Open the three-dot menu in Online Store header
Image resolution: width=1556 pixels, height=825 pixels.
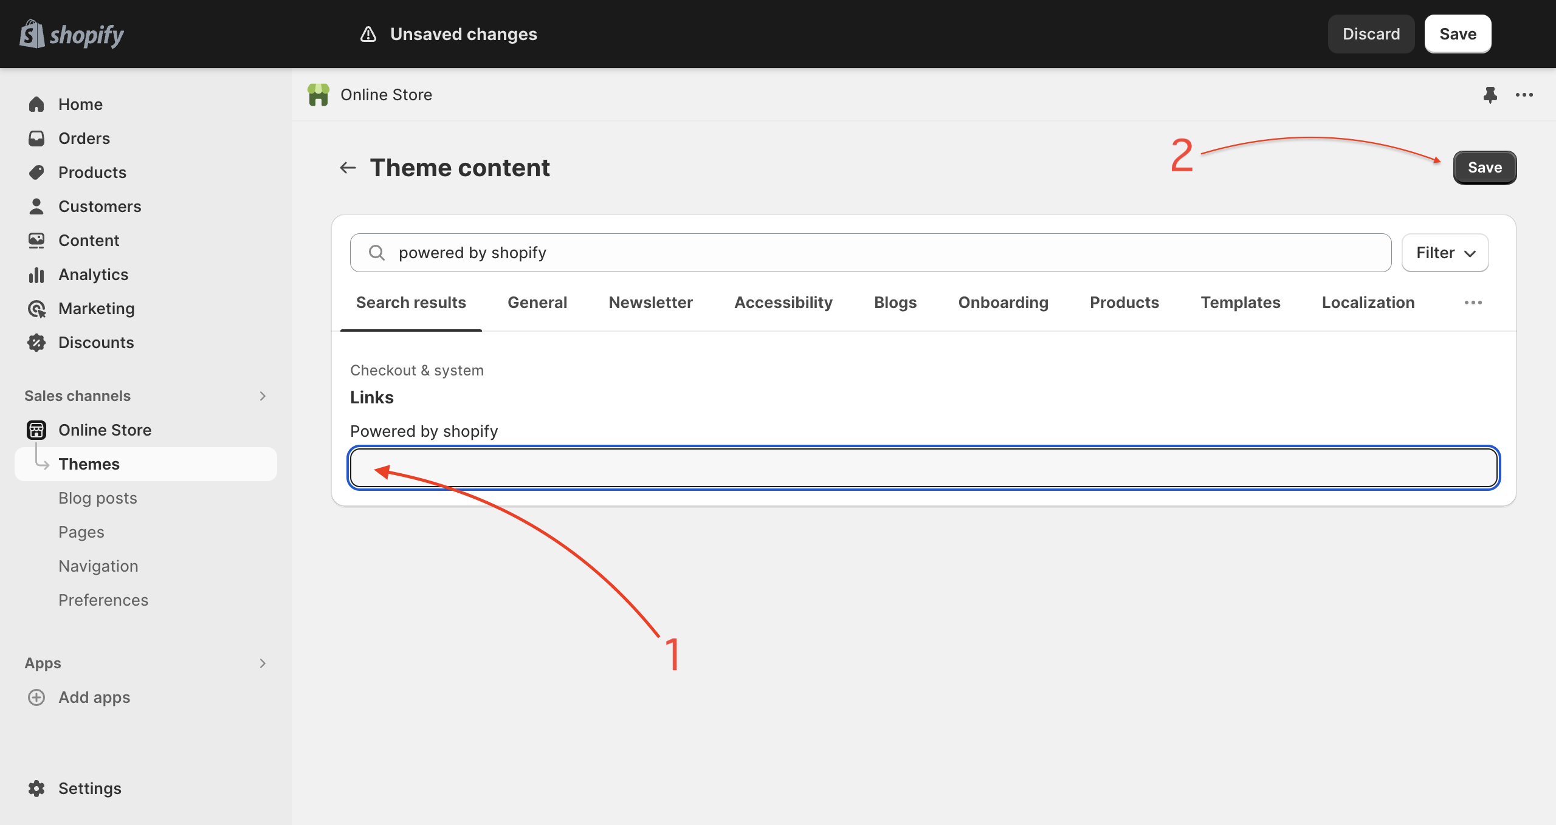click(x=1524, y=95)
